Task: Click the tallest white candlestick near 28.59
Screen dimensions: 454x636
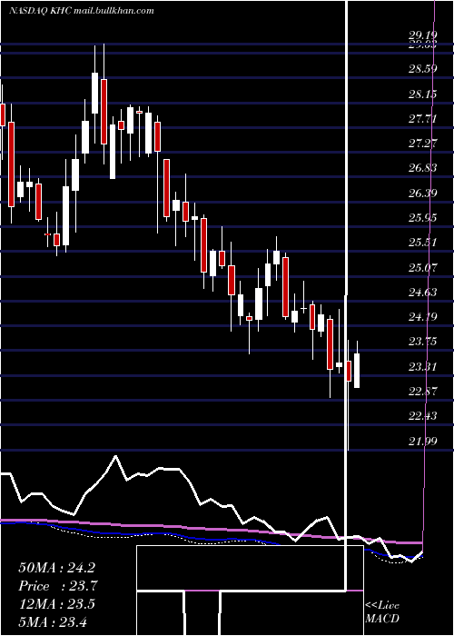Action: pyautogui.click(x=94, y=94)
